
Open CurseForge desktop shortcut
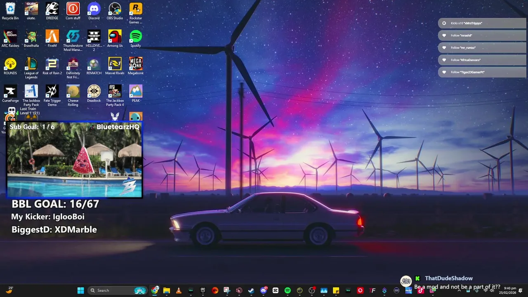pos(10,94)
